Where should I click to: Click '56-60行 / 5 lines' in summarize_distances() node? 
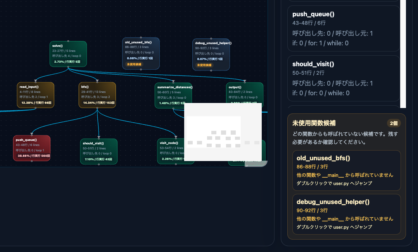tap(169, 93)
